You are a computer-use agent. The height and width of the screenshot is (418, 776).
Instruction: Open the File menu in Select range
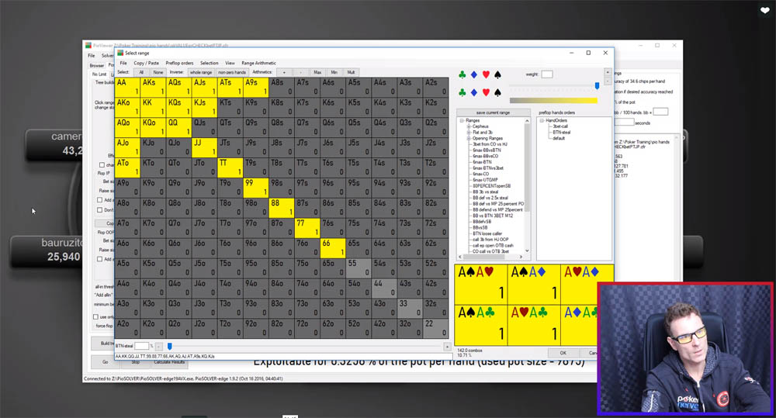pos(123,63)
